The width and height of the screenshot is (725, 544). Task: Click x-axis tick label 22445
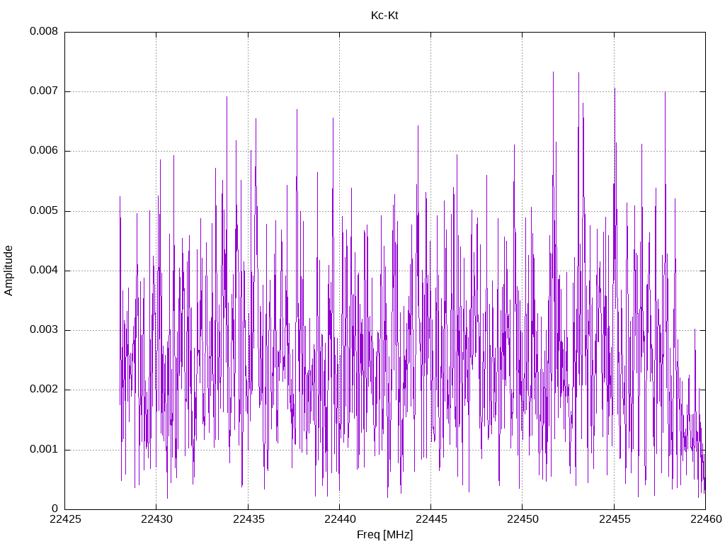431,519
